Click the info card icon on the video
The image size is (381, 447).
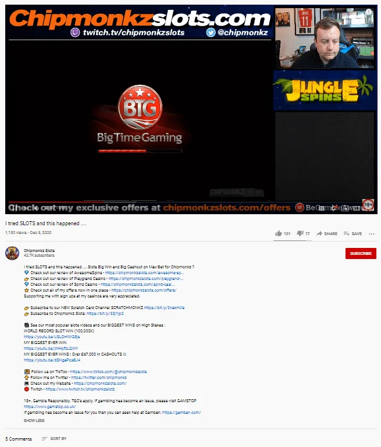[369, 12]
